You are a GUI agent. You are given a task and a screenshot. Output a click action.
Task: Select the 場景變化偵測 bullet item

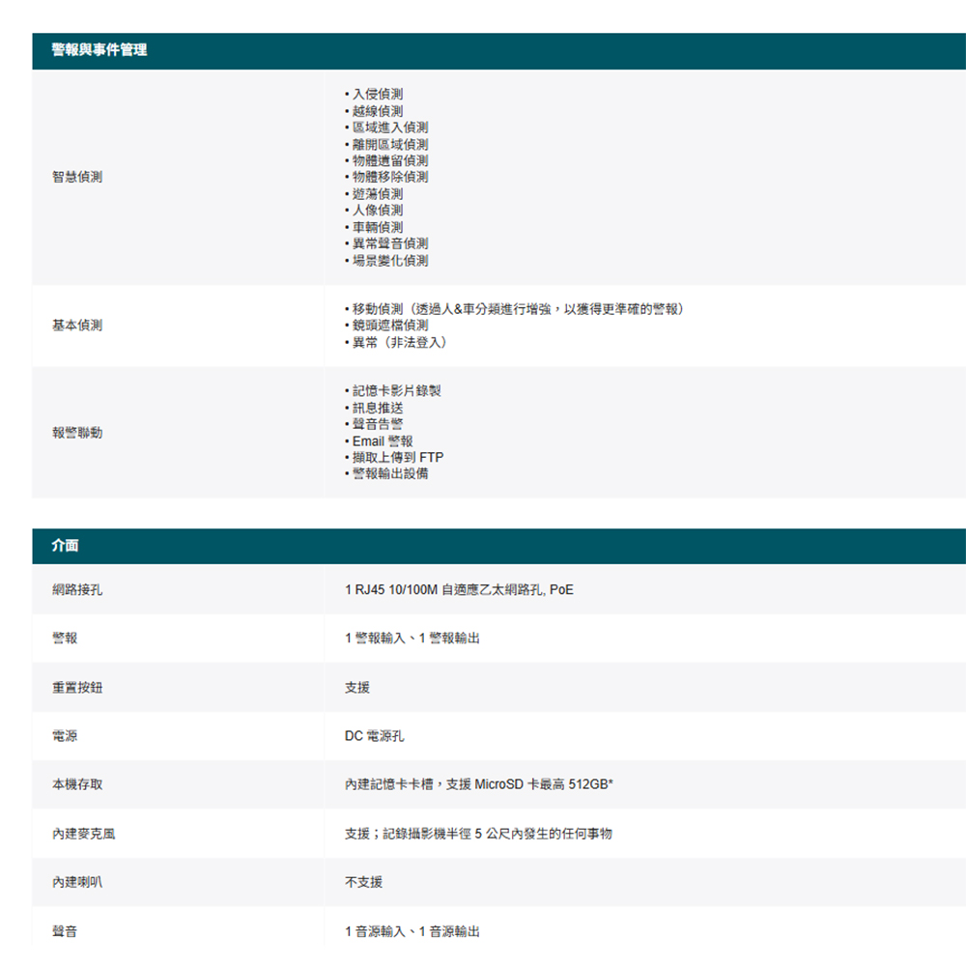(x=389, y=261)
